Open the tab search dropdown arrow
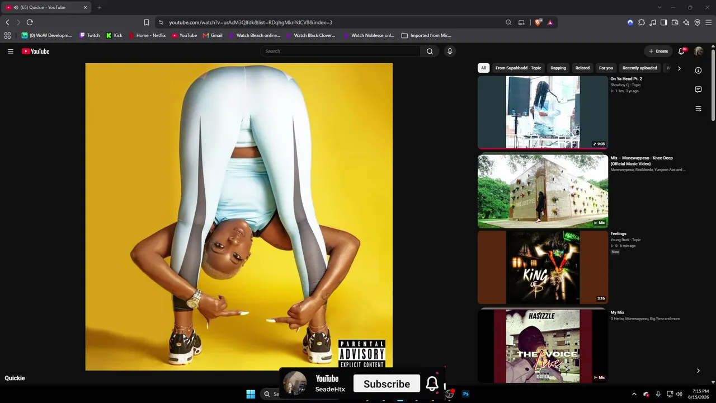The image size is (716, 403). point(660,7)
